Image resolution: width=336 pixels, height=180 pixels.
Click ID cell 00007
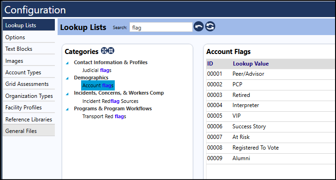pos(215,137)
